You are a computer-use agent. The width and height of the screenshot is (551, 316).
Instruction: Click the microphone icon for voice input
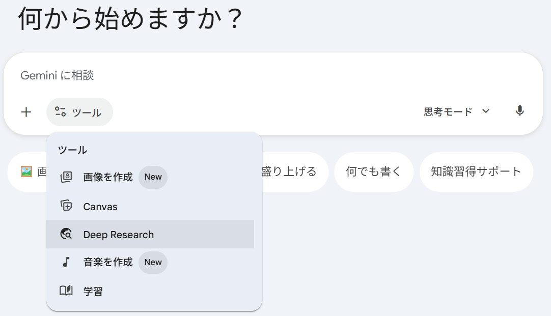click(520, 111)
